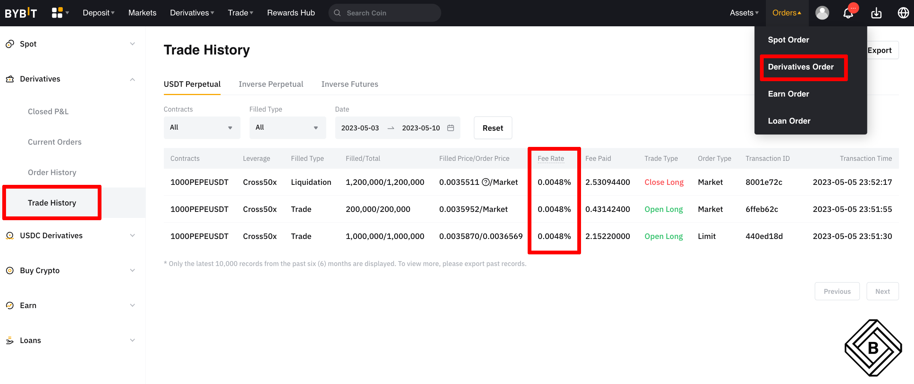Open the Derivatives top navigation dropdown

pyautogui.click(x=192, y=13)
